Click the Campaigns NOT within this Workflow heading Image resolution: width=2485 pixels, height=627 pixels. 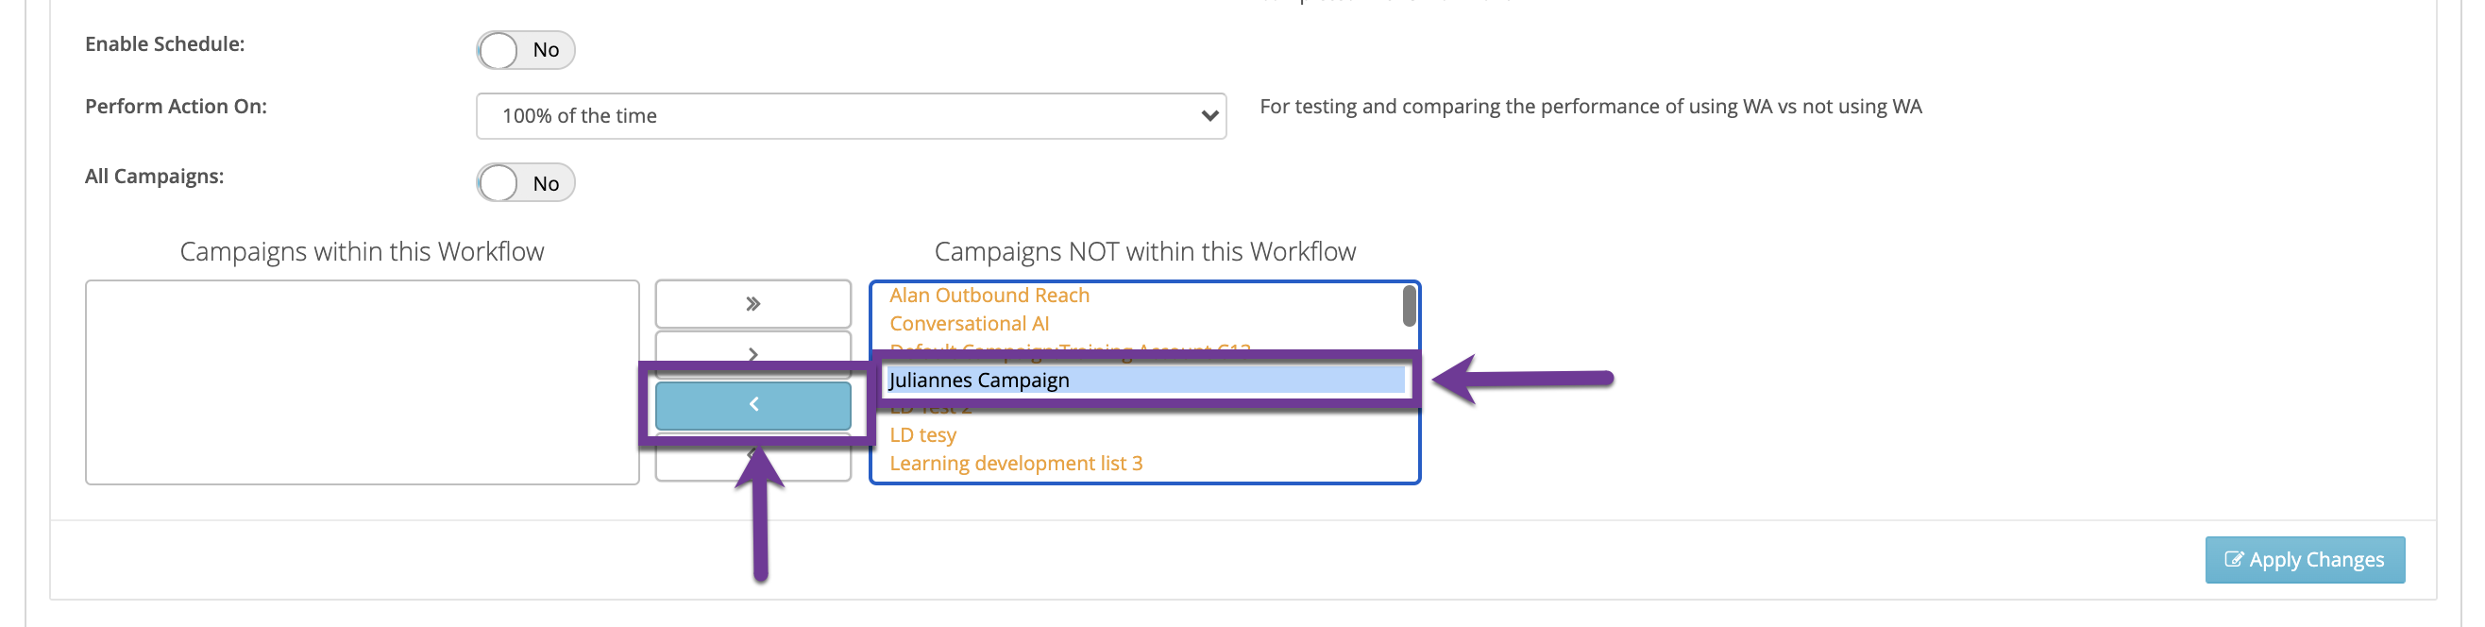pos(1144,252)
